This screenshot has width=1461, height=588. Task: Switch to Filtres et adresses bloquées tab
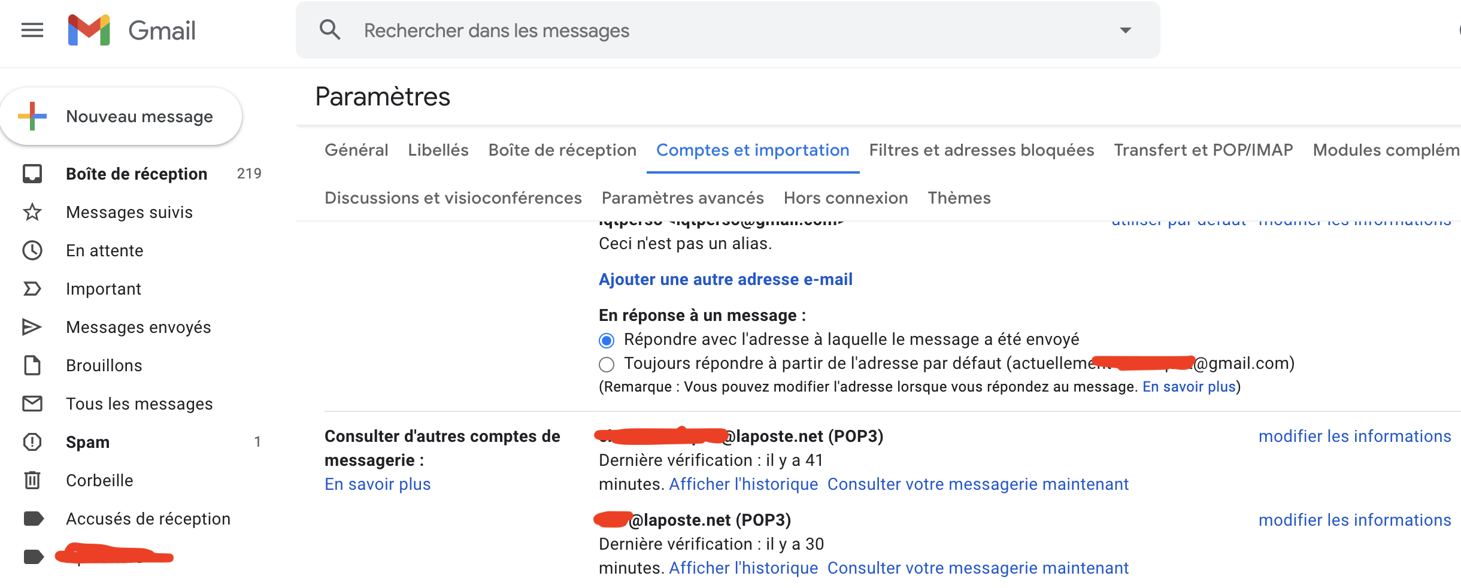tap(981, 150)
